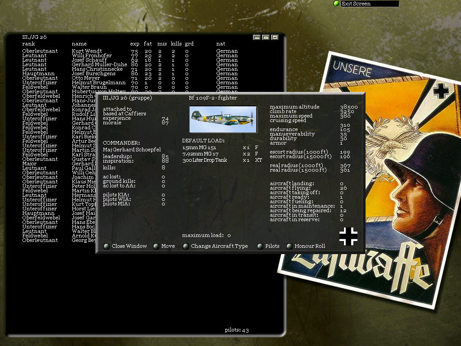Click the 'grd' column header
The height and width of the screenshot is (346, 461).
click(x=189, y=44)
